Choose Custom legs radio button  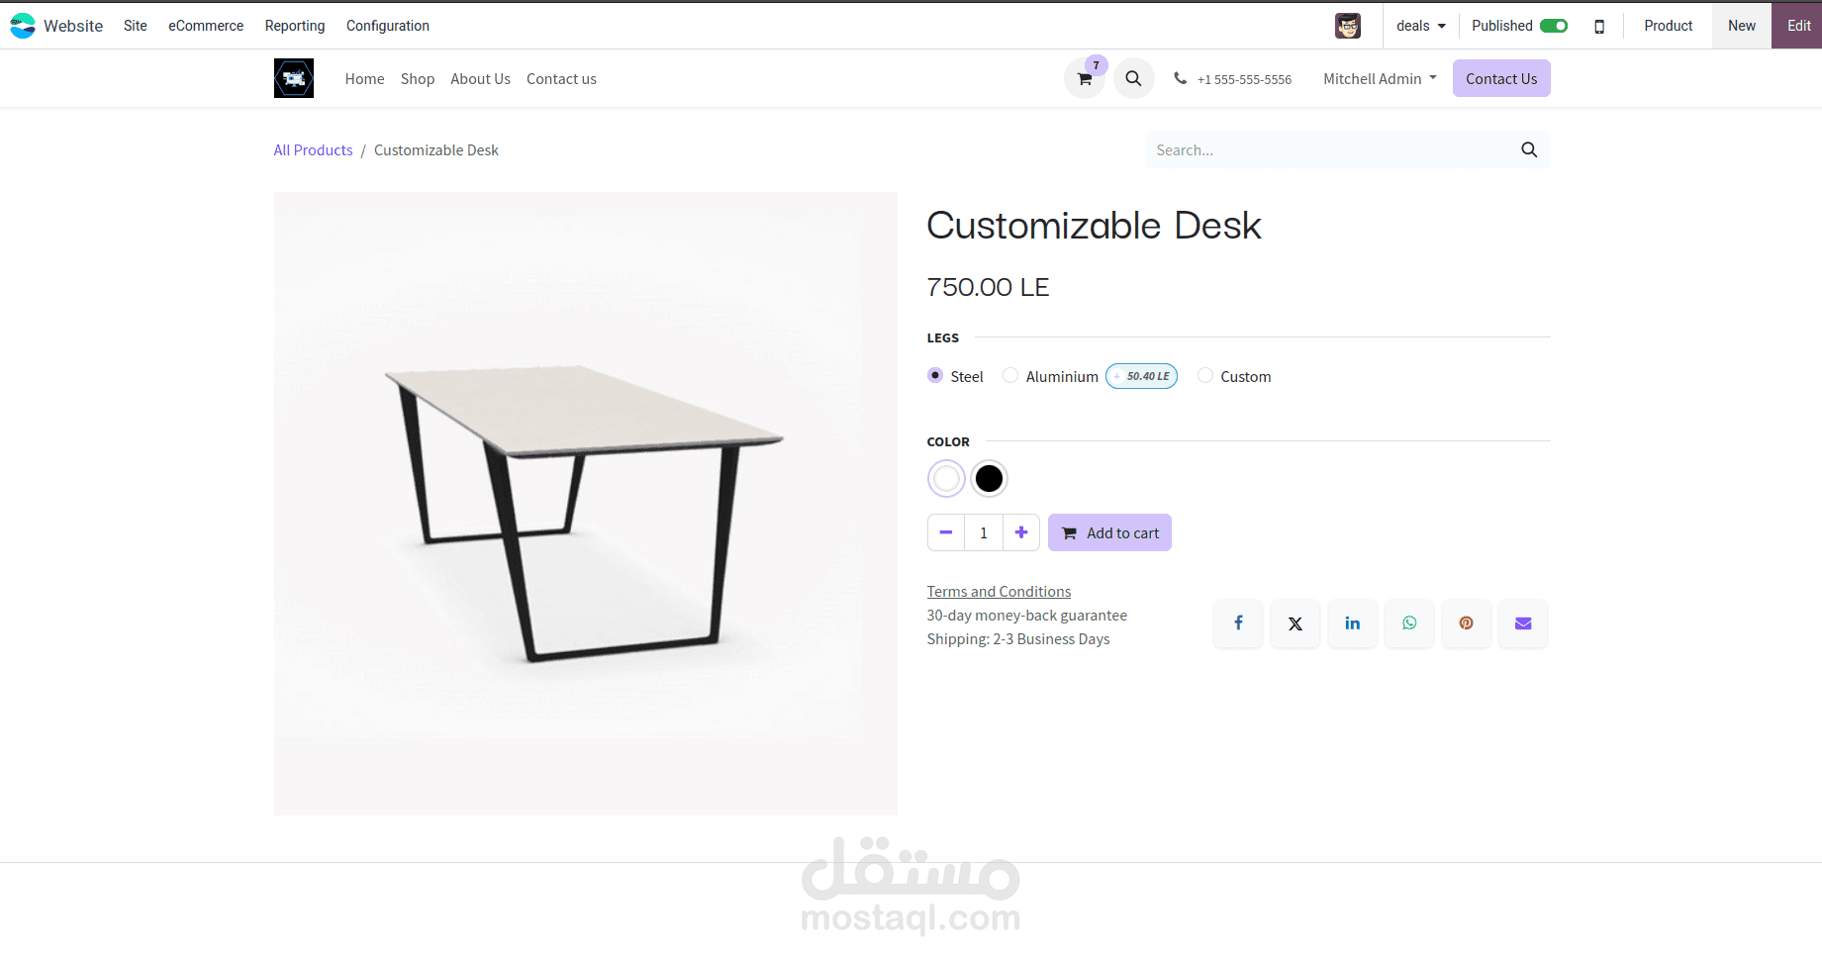1205,375
